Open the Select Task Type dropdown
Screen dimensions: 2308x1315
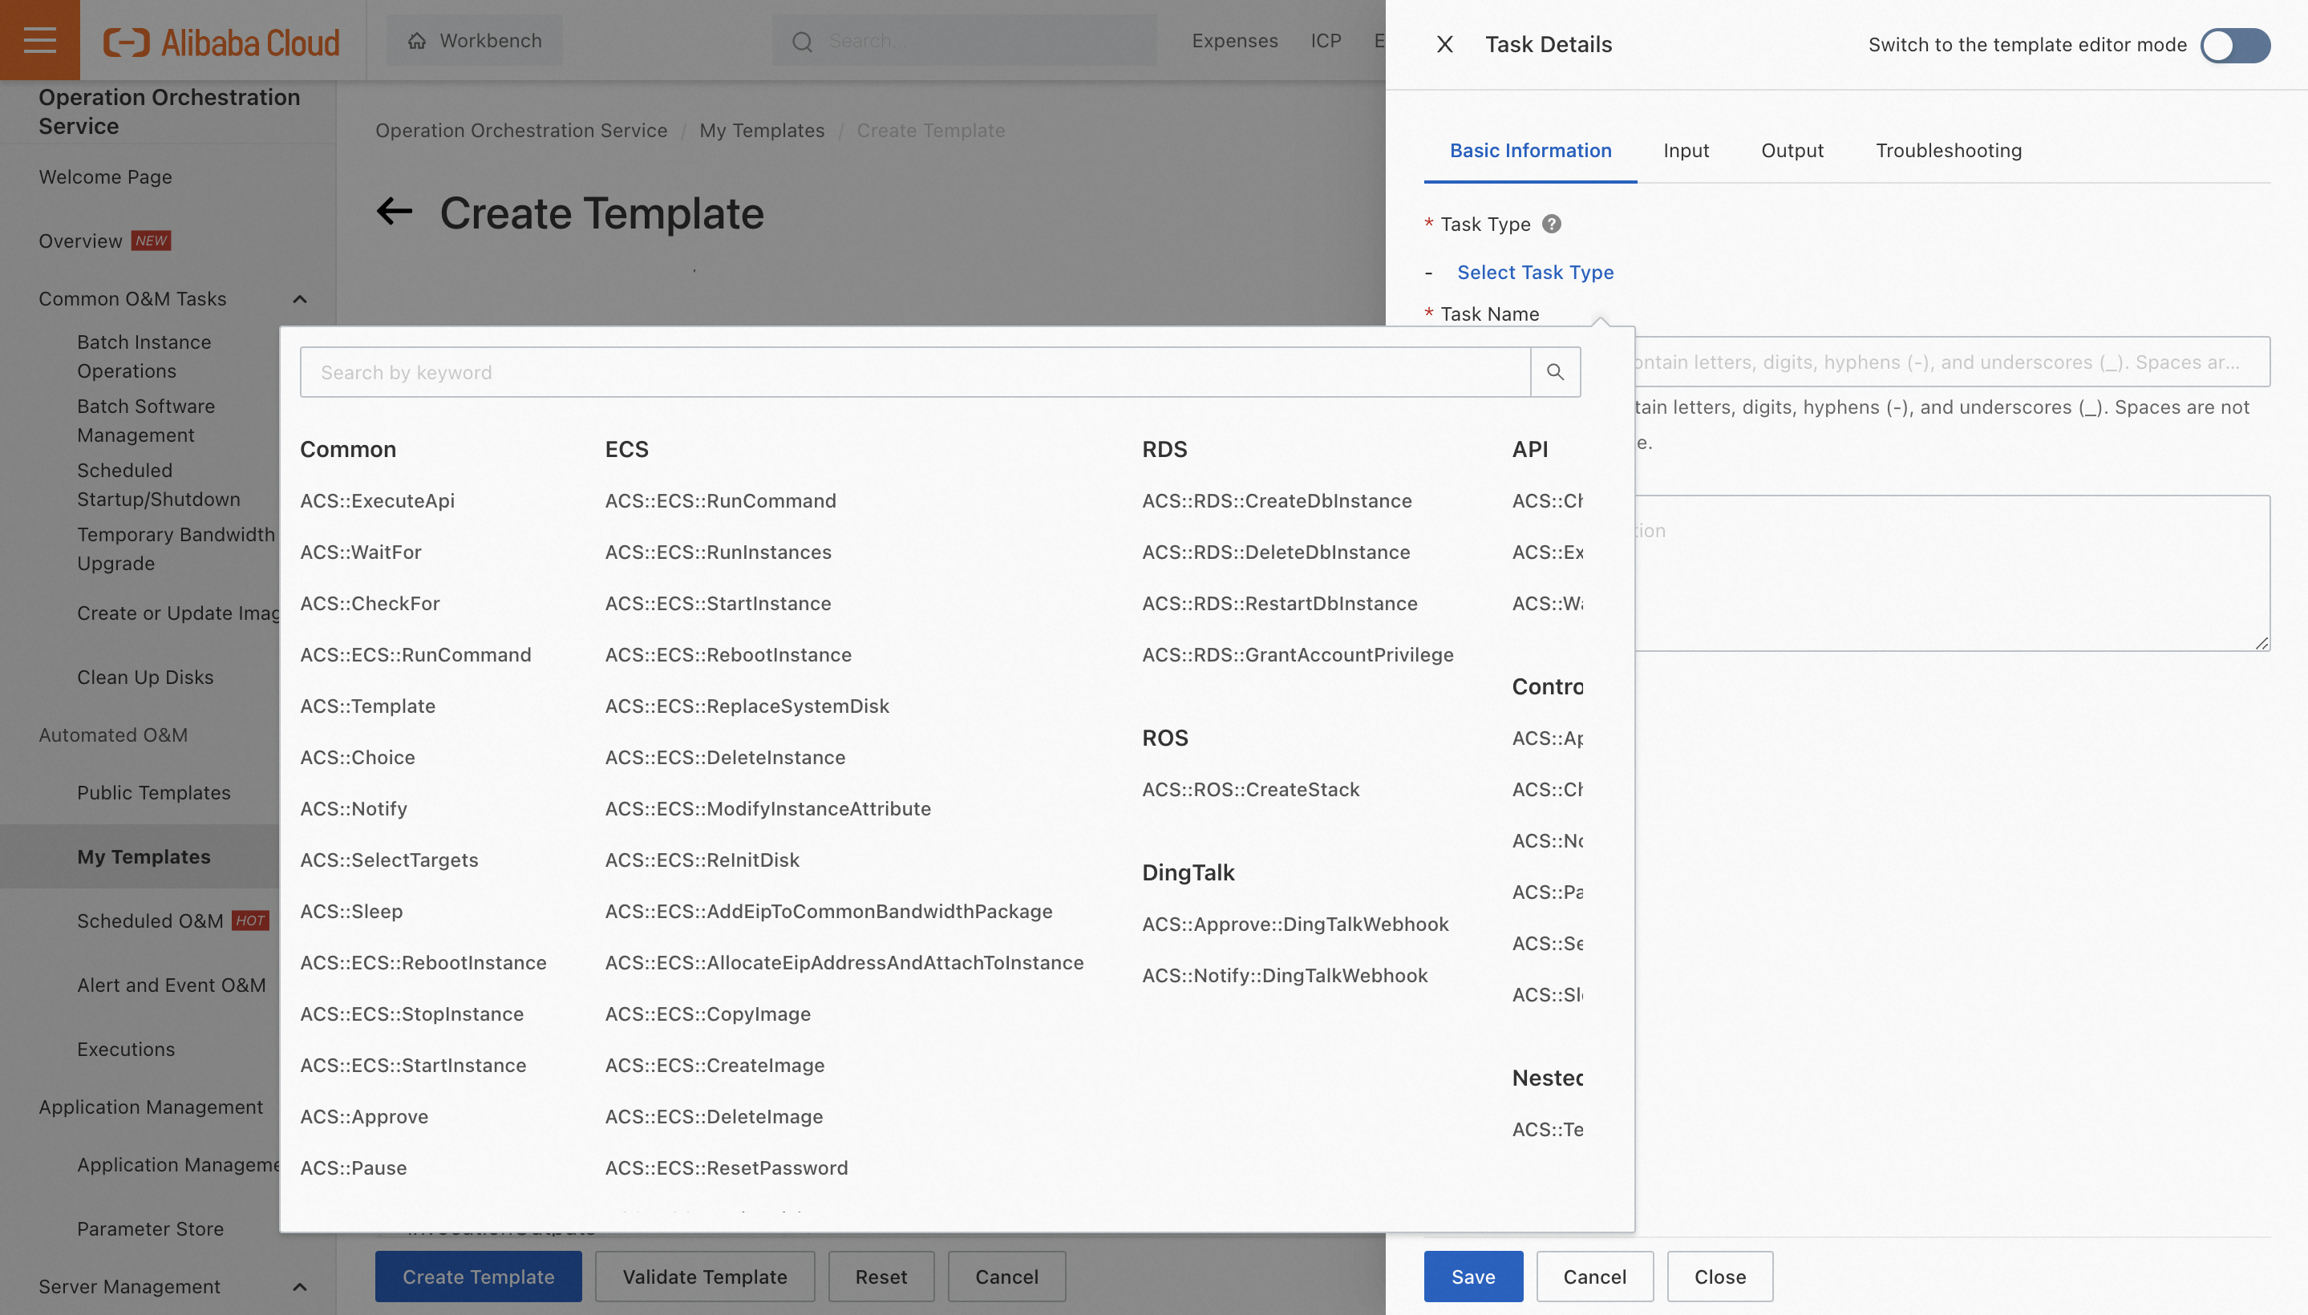(1535, 272)
